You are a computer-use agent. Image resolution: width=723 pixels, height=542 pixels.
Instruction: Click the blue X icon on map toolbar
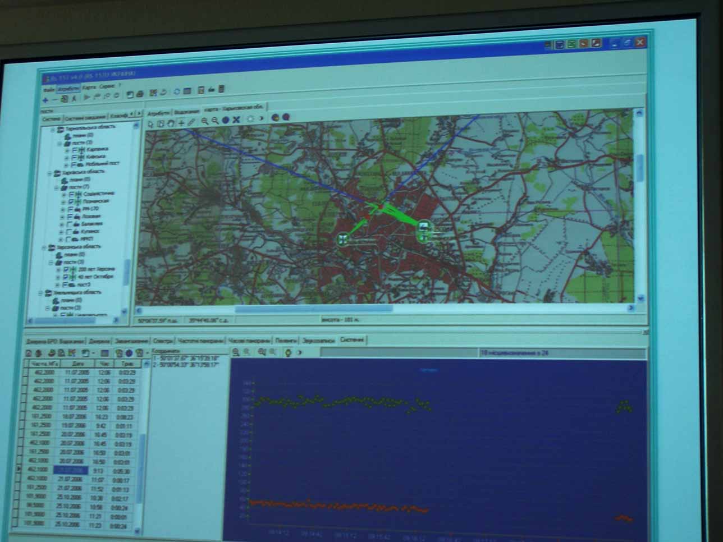pyautogui.click(x=236, y=119)
